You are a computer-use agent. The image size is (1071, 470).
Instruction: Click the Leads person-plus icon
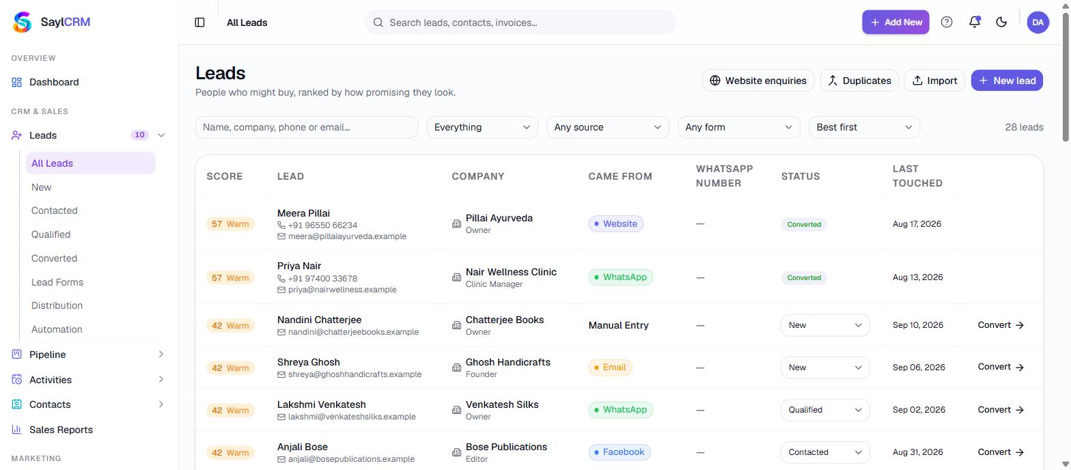tap(16, 135)
